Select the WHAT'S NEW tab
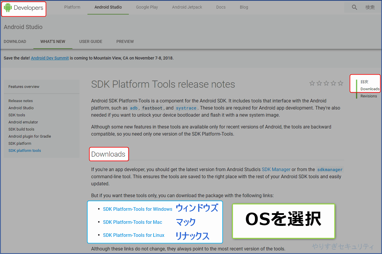The width and height of the screenshot is (382, 254). coord(53,41)
